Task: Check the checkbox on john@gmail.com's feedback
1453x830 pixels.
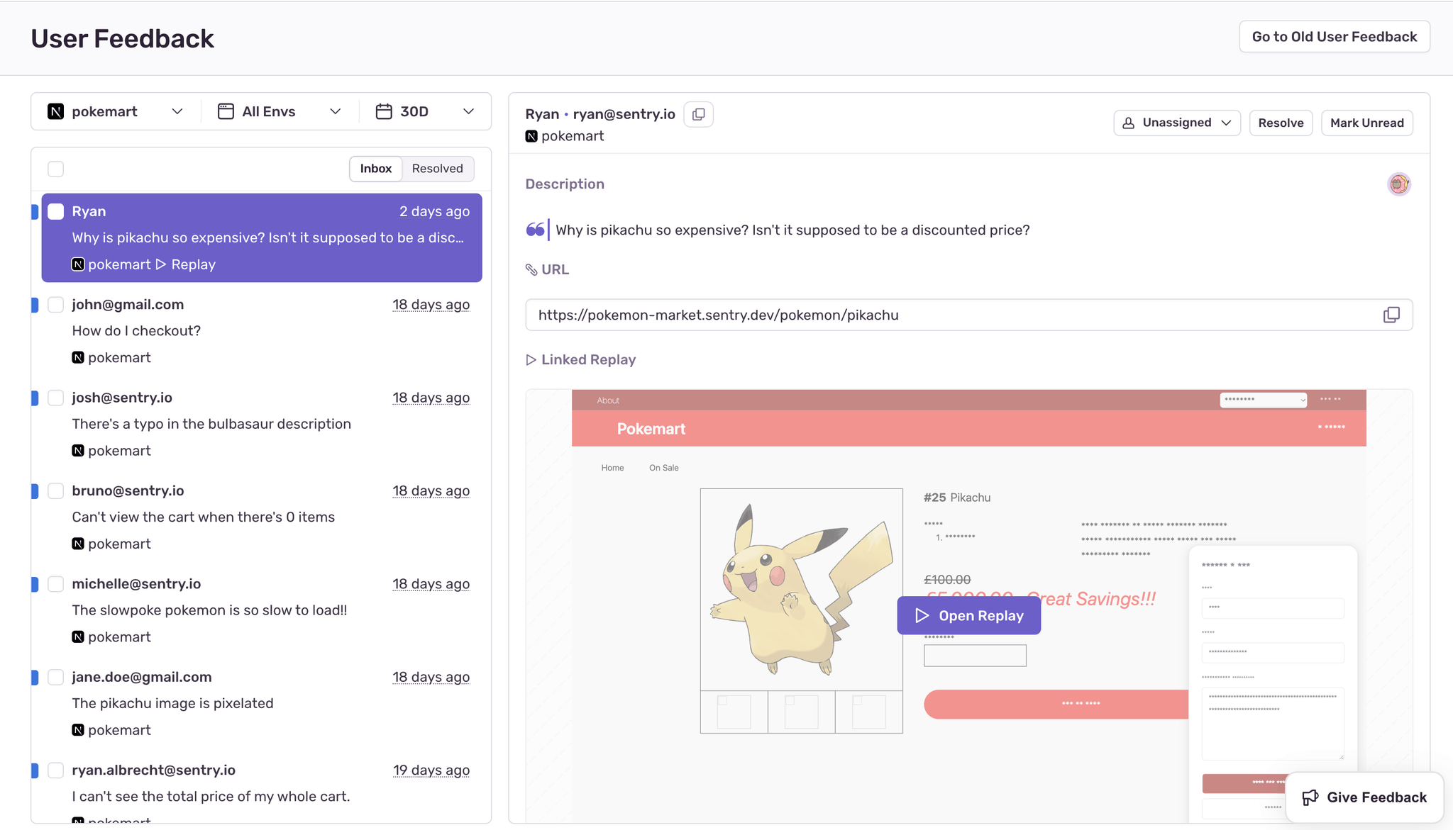Action: (55, 304)
